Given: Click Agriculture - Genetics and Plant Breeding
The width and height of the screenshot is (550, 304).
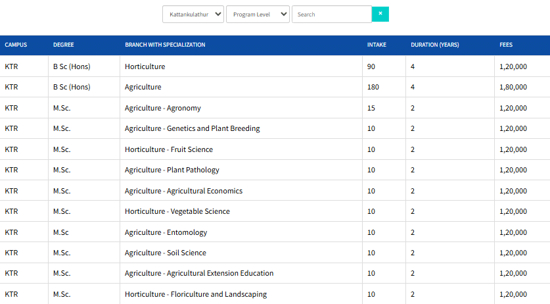Looking at the screenshot, I should pos(192,128).
